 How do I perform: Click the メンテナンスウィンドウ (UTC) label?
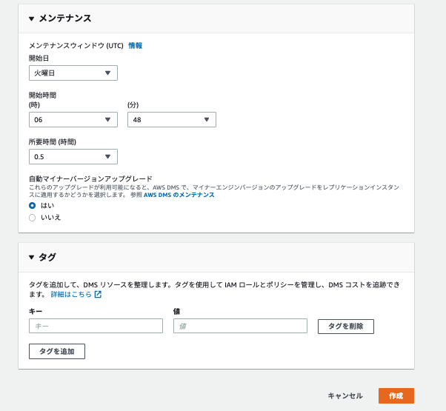[x=76, y=45]
